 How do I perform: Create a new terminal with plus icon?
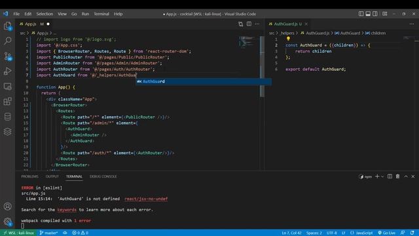(377, 176)
